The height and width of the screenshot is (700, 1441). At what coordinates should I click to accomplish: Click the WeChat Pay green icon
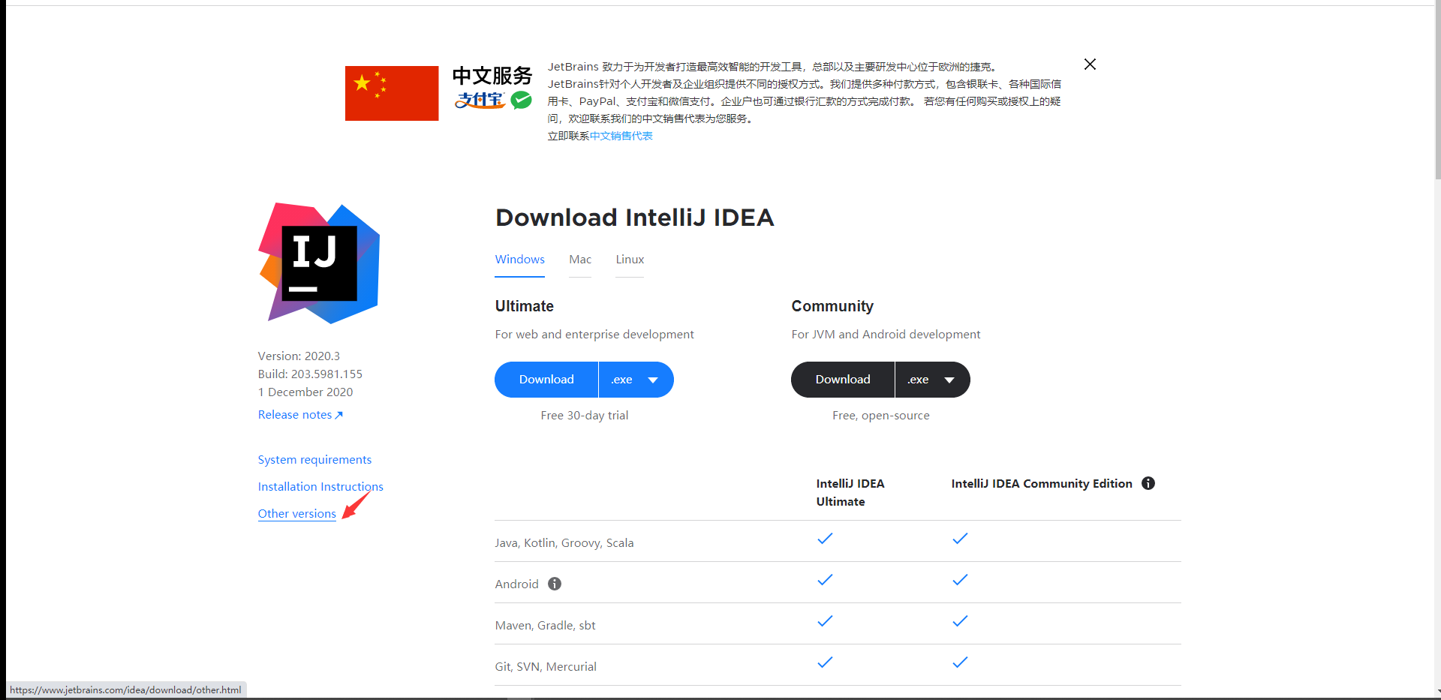[x=521, y=100]
